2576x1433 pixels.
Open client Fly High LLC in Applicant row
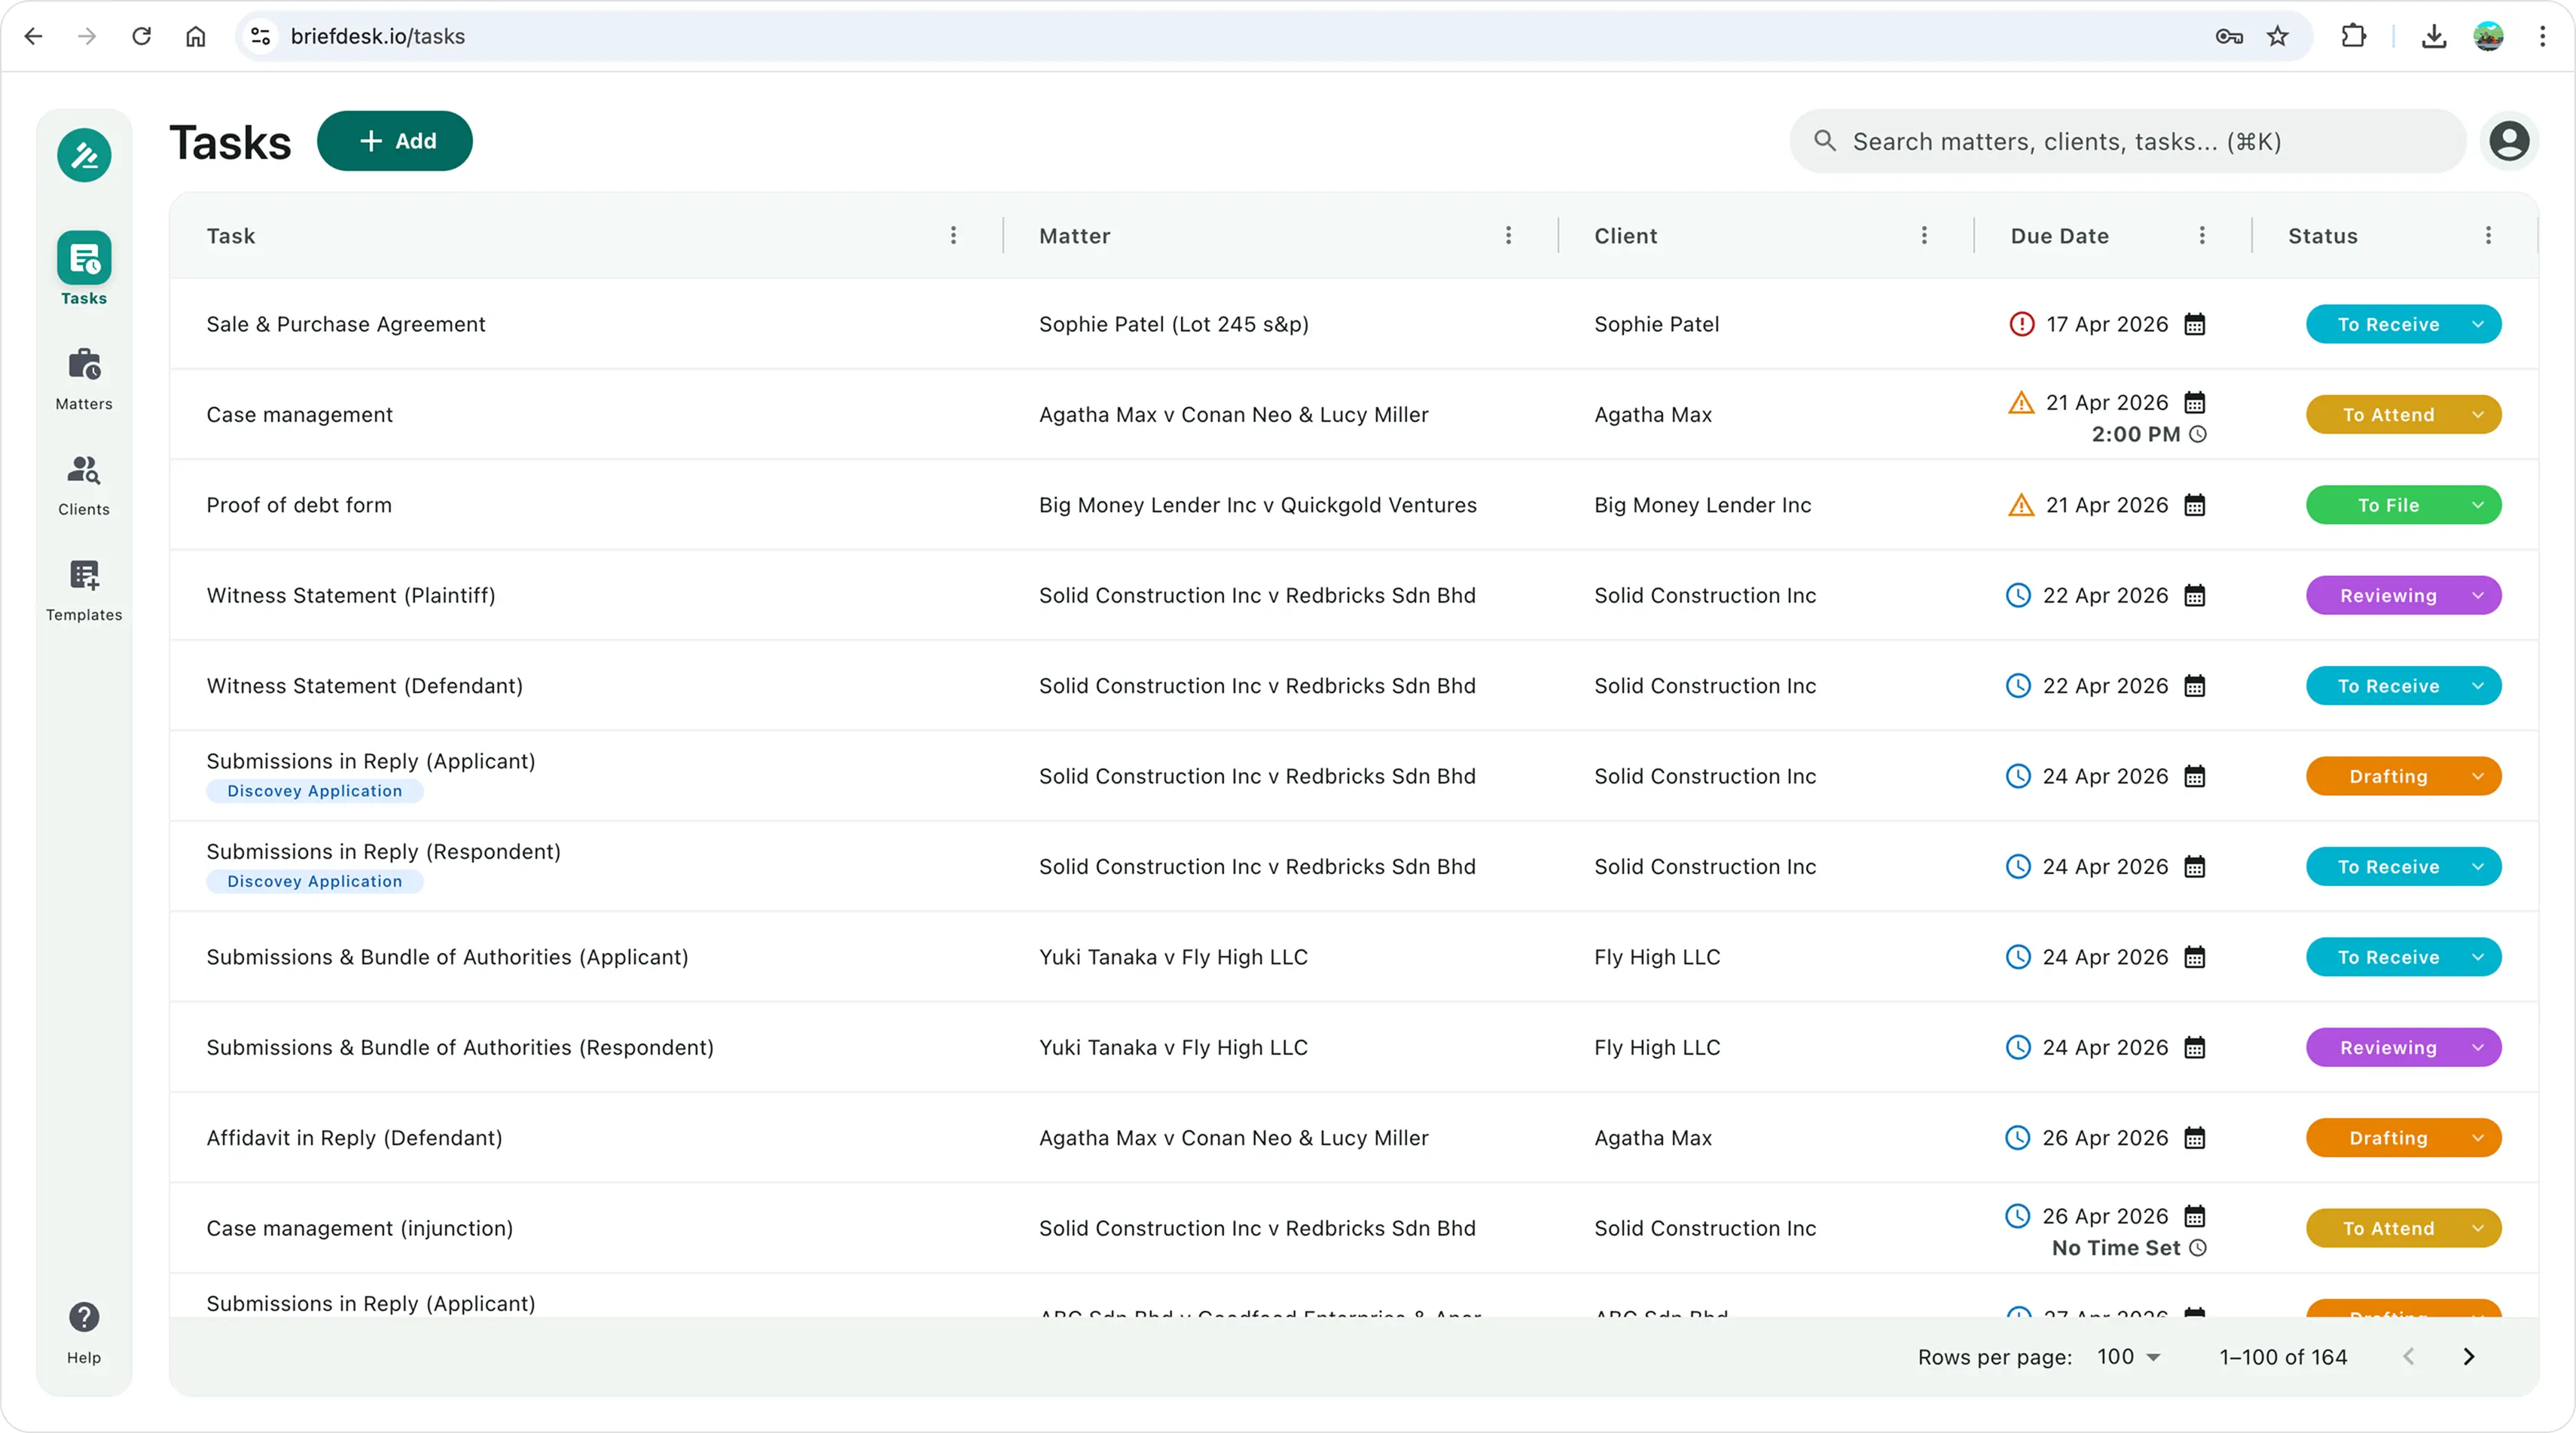(1657, 957)
